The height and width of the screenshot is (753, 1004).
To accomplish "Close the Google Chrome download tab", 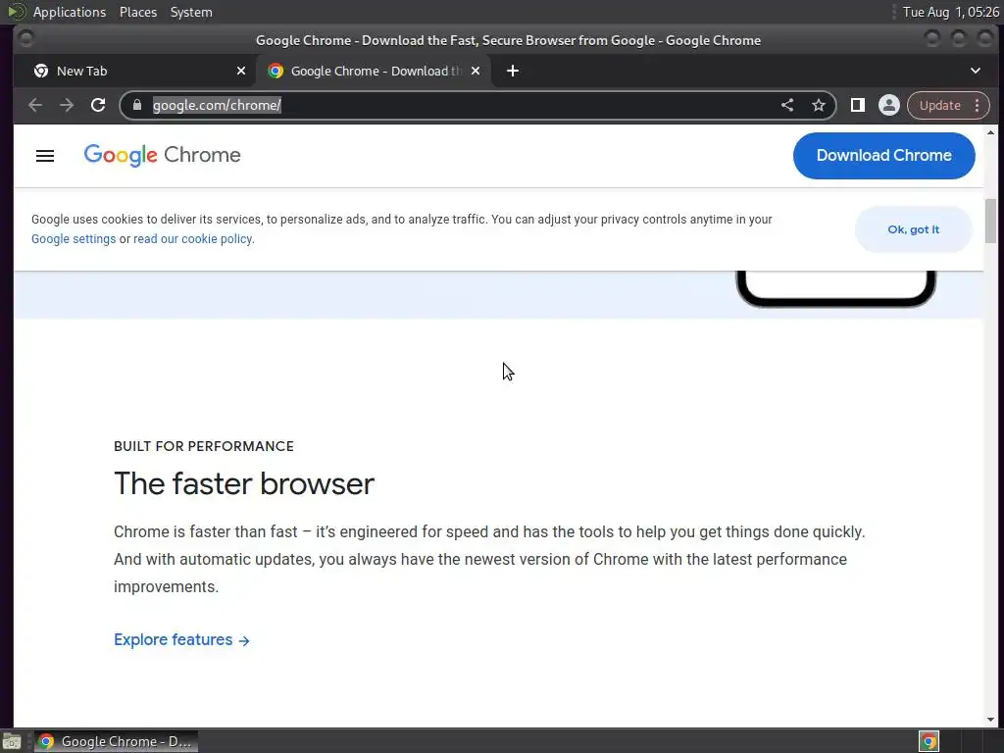I will pyautogui.click(x=476, y=71).
